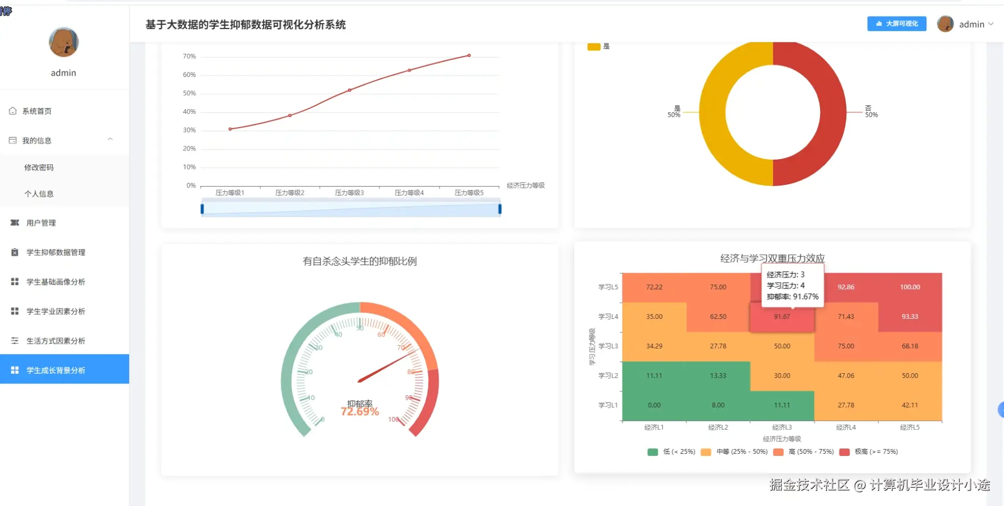Click the 学生抑郁数据管理 sidebar icon

[14, 252]
